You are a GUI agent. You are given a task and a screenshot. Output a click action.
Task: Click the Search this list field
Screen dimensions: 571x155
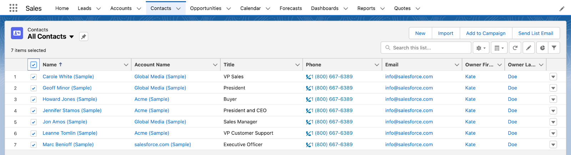click(x=426, y=48)
